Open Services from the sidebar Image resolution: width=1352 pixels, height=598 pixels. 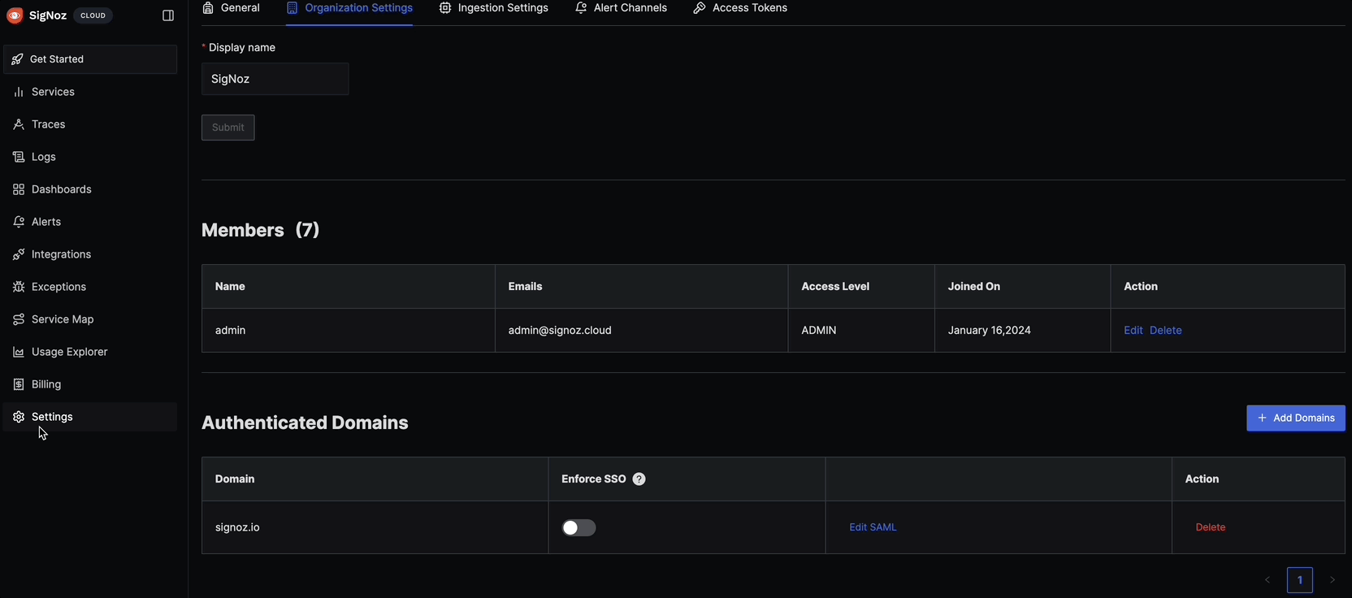[90, 92]
